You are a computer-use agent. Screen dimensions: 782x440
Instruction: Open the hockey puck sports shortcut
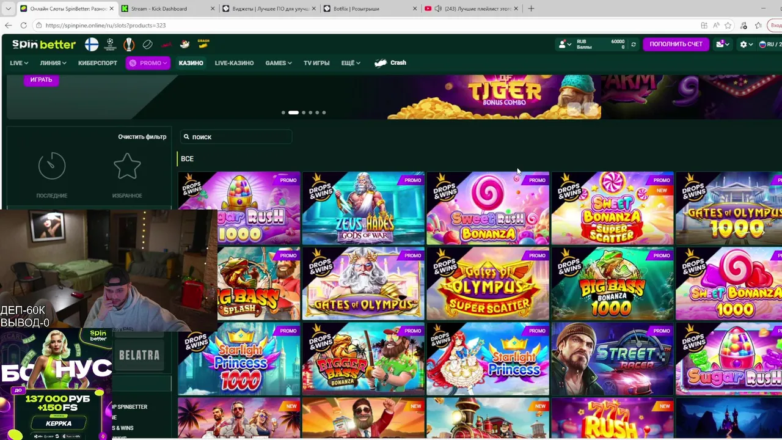tap(147, 44)
